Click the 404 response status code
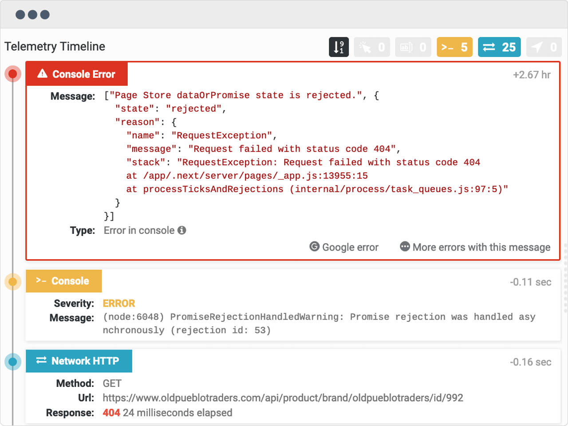The width and height of the screenshot is (568, 426). pyautogui.click(x=111, y=413)
